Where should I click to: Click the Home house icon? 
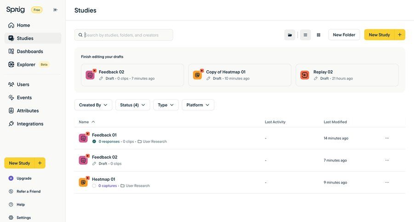pos(11,25)
